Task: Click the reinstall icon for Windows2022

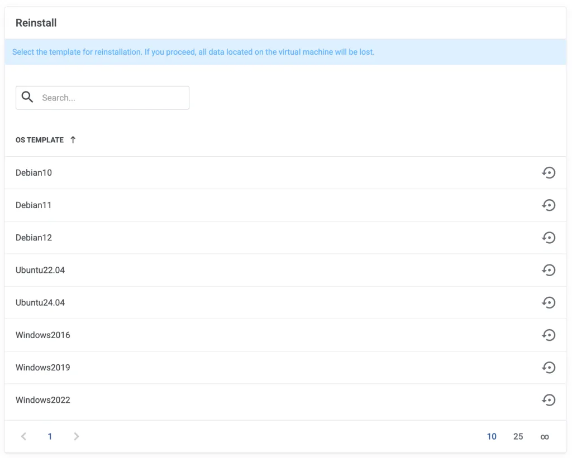Action: [549, 399]
